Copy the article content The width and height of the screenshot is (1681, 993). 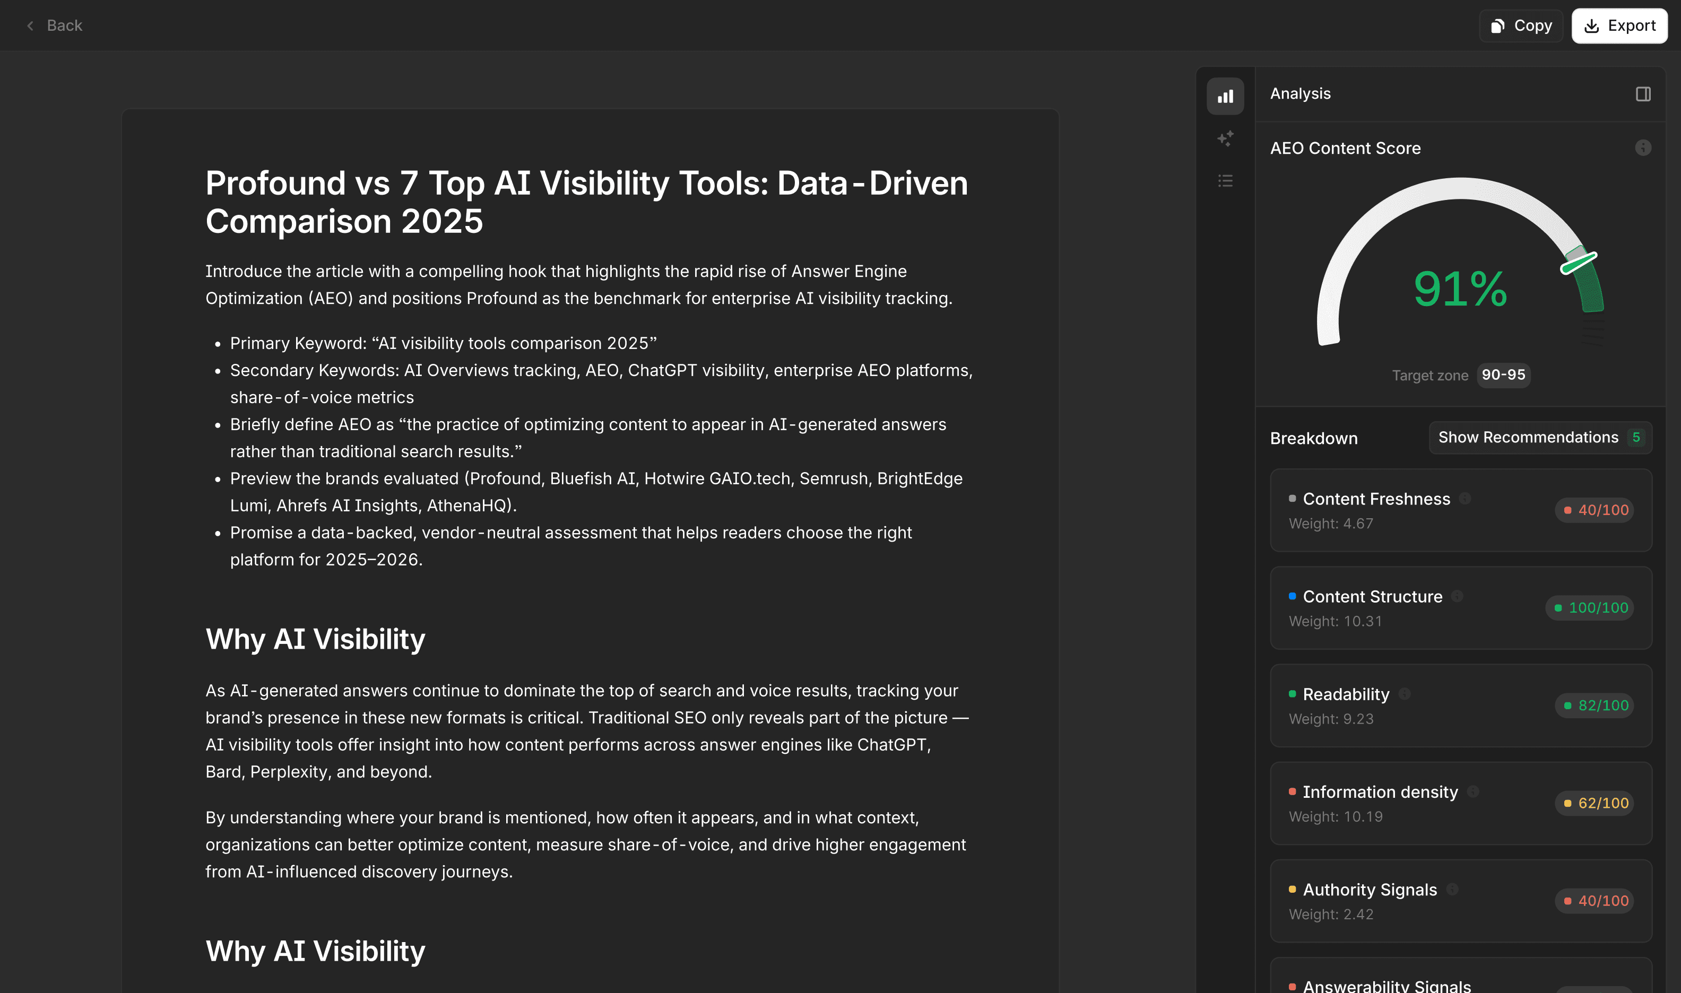(x=1520, y=25)
